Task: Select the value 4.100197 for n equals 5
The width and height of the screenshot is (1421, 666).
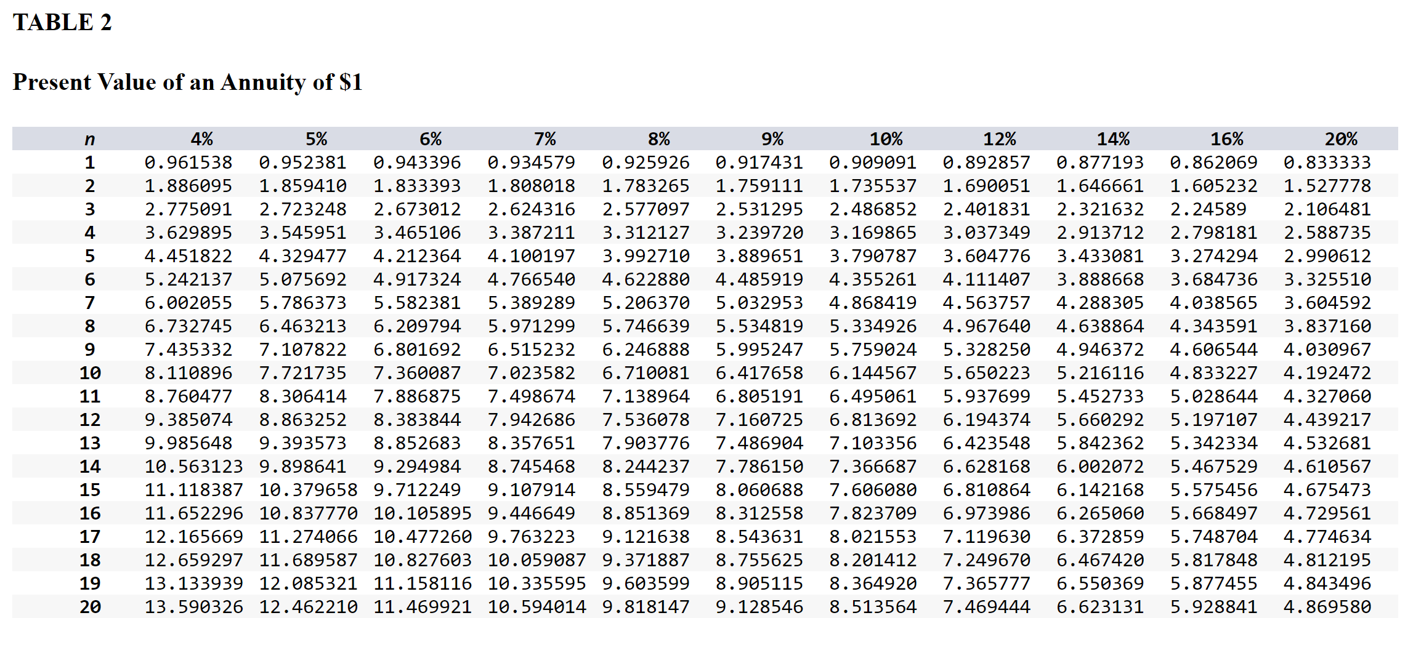Action: (531, 256)
